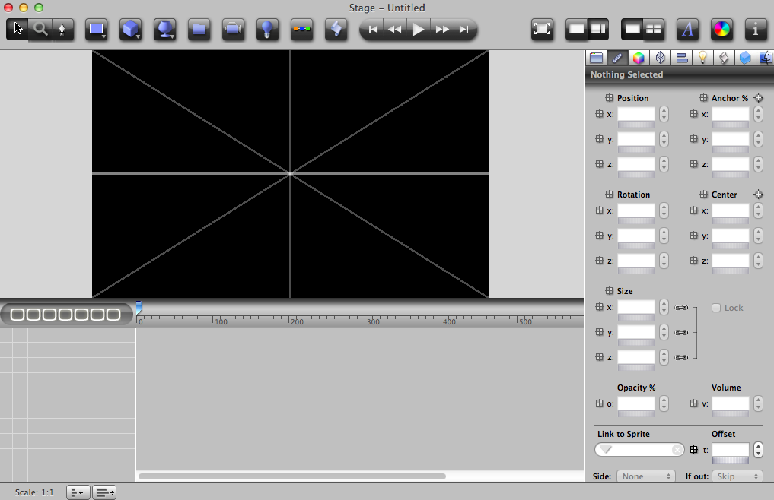Open the alignment bars inspector tab

tap(682, 59)
